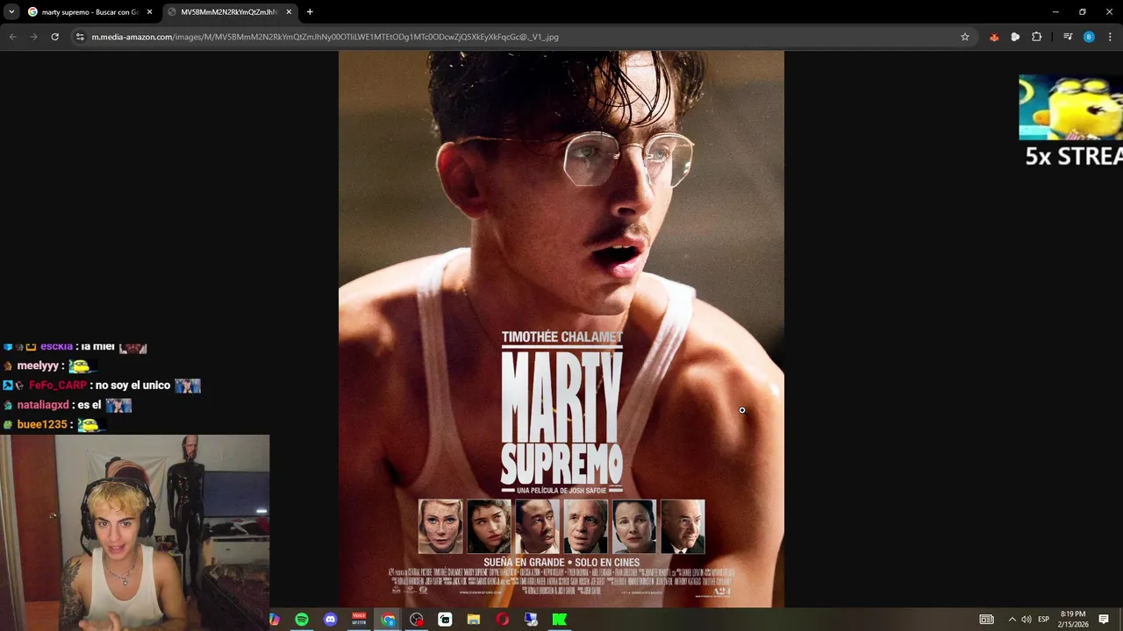Open the Chrome three-dot menu
This screenshot has width=1123, height=631.
1110,37
